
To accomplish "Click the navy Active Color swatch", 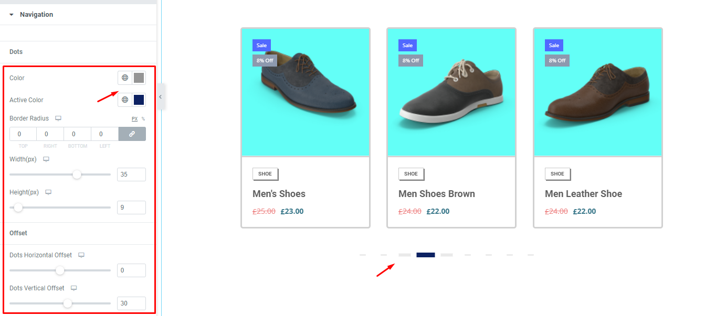I will click(x=139, y=100).
